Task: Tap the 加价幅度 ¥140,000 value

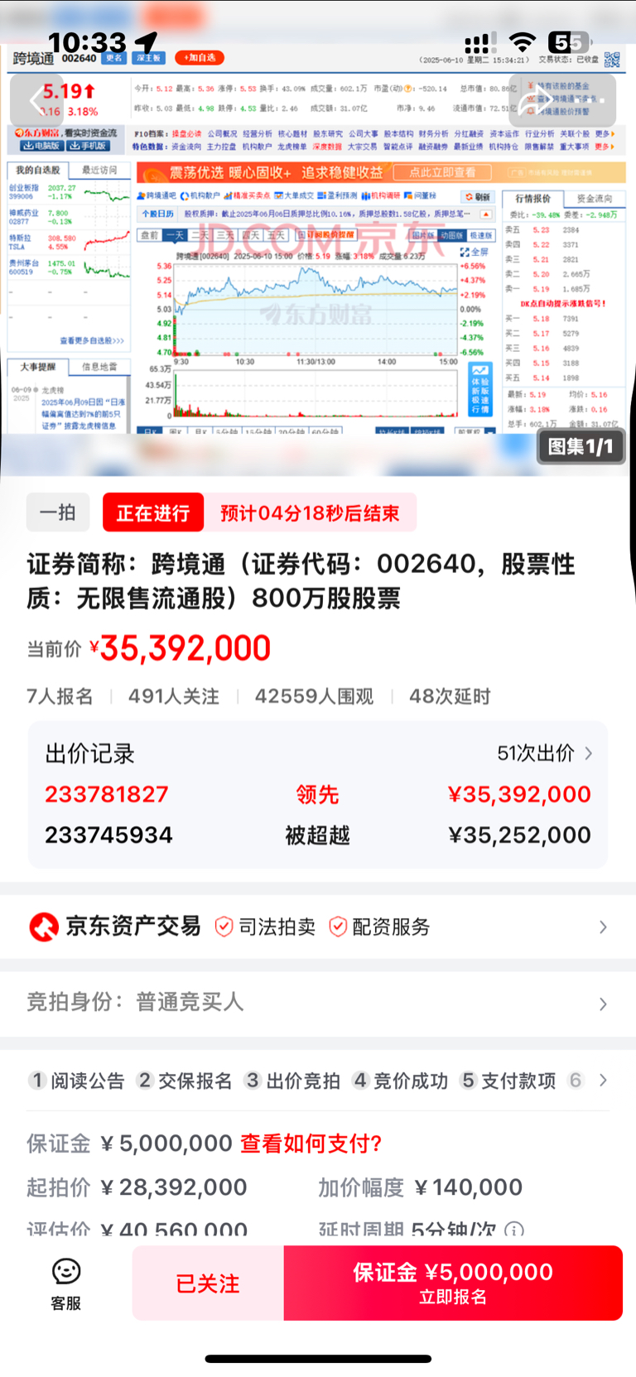Action: pyautogui.click(x=468, y=1187)
